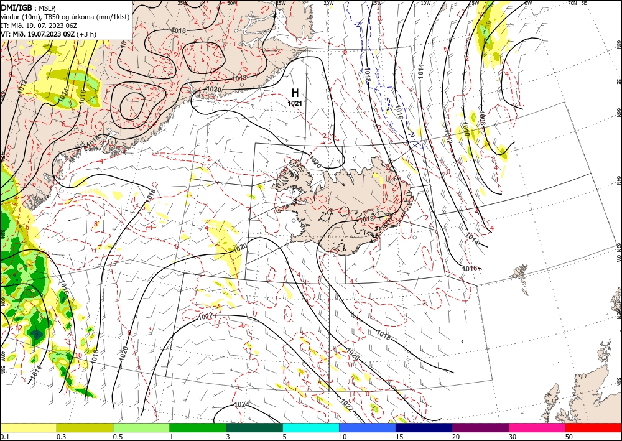Click the green 1–3 mm legend swatch

coord(198,427)
